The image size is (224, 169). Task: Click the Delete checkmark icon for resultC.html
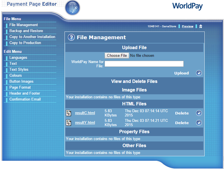(x=199, y=113)
